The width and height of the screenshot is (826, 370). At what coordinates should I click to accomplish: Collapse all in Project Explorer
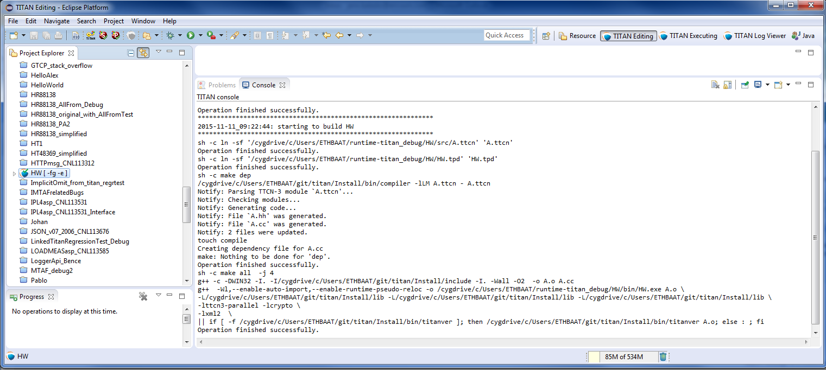point(131,53)
